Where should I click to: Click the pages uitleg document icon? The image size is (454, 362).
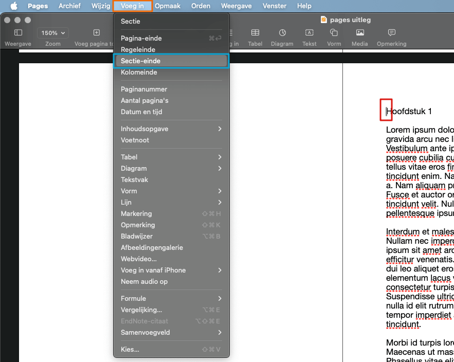click(x=324, y=20)
